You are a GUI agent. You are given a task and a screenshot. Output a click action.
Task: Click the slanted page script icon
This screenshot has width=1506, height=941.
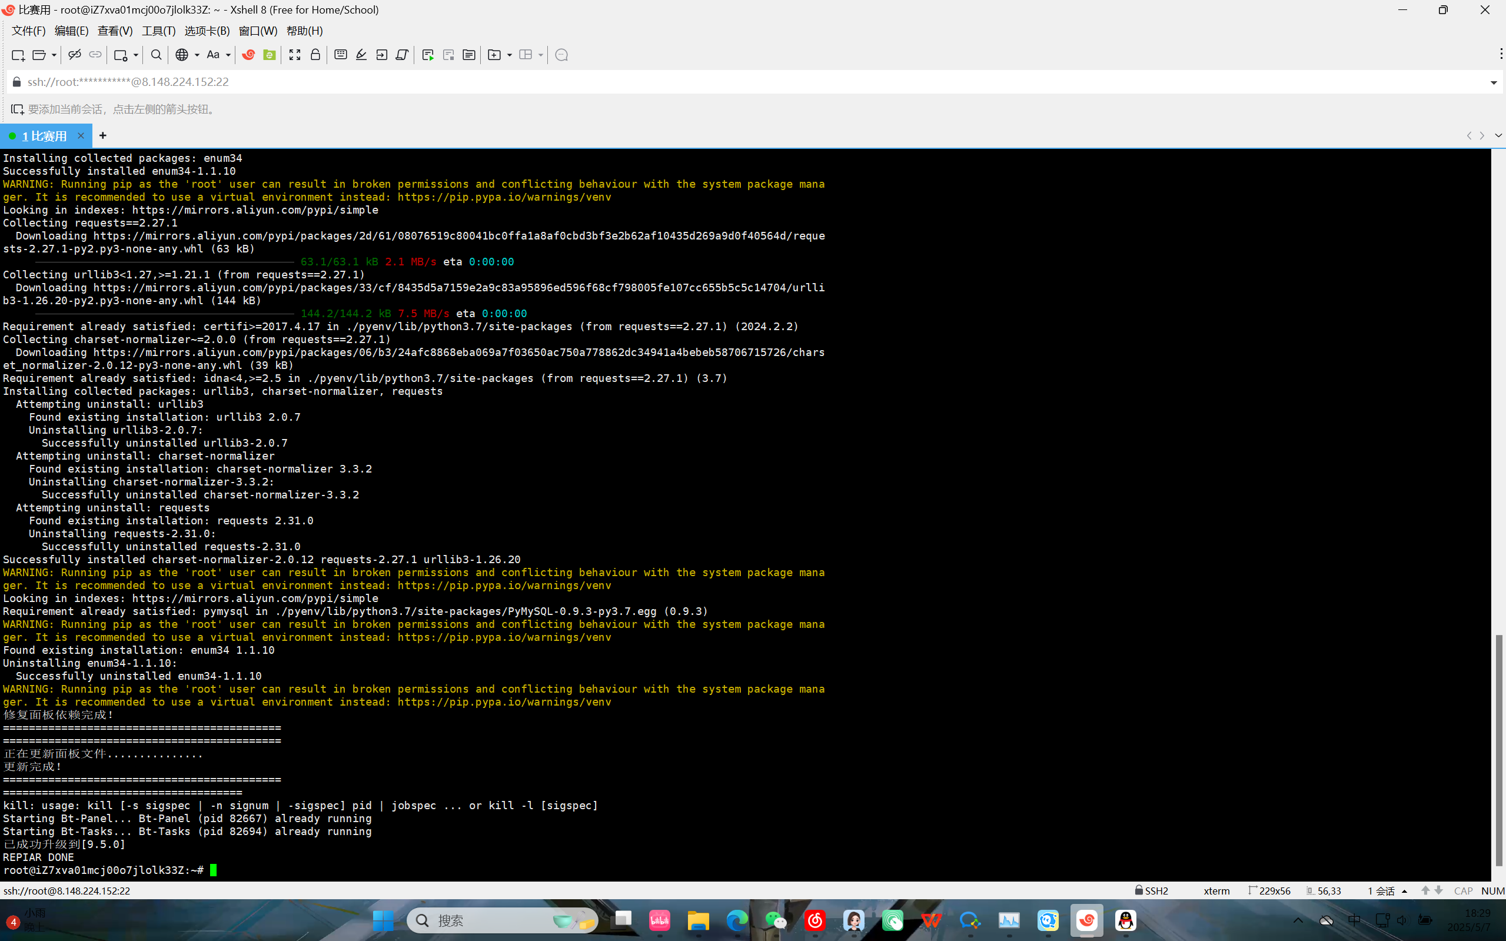click(402, 55)
